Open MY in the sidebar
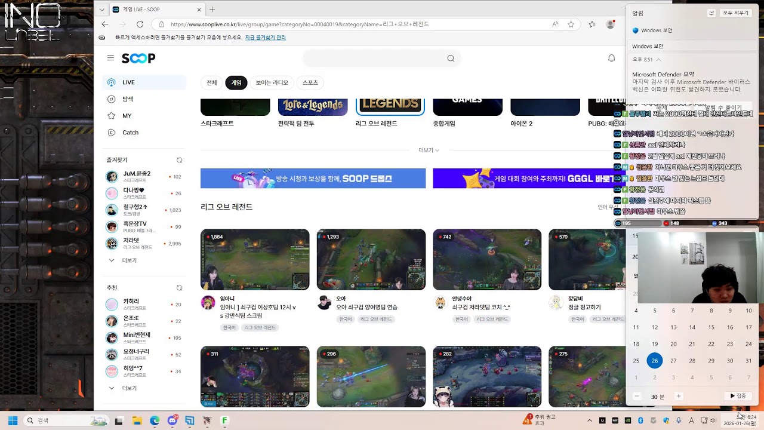The height and width of the screenshot is (430, 764). coord(144,116)
